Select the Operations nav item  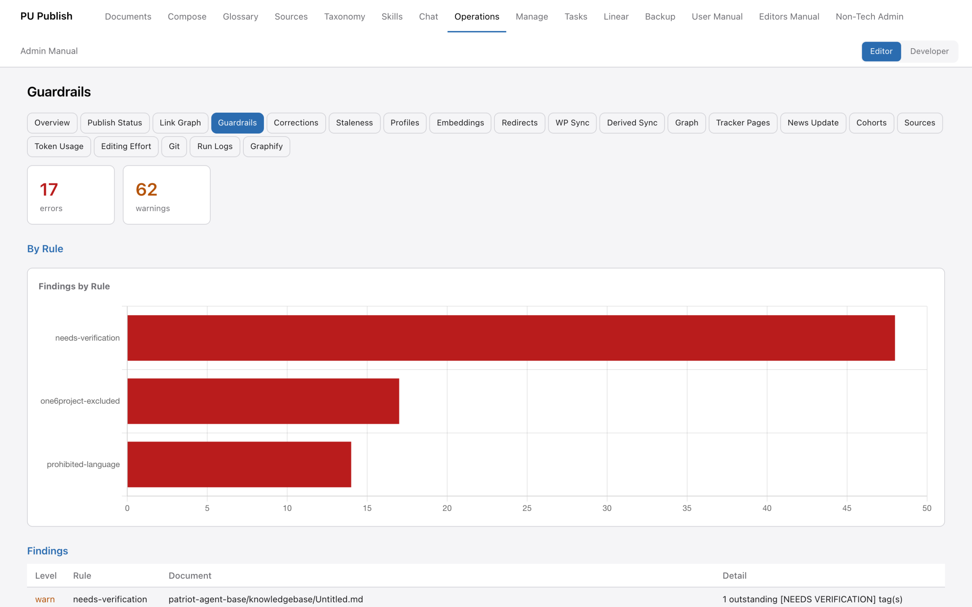tap(477, 16)
